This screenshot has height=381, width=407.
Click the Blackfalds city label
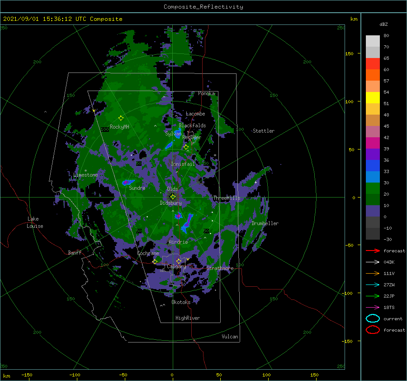click(192, 125)
